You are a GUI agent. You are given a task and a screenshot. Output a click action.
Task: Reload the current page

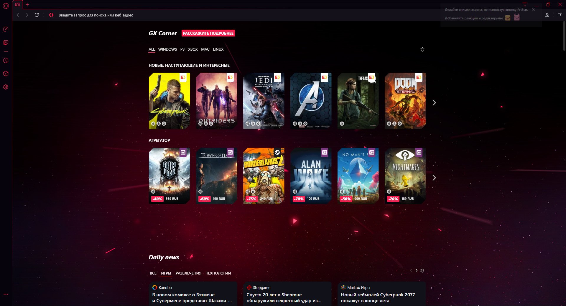click(37, 15)
